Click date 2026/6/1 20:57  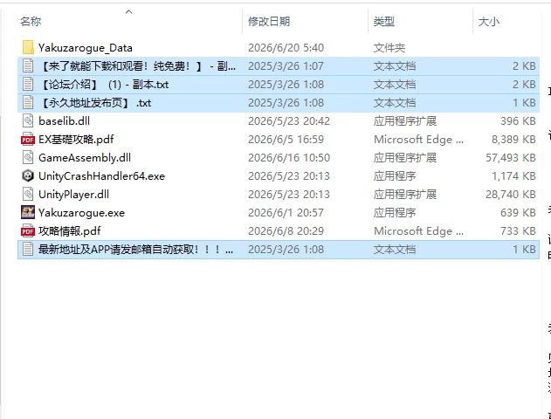[x=286, y=212]
